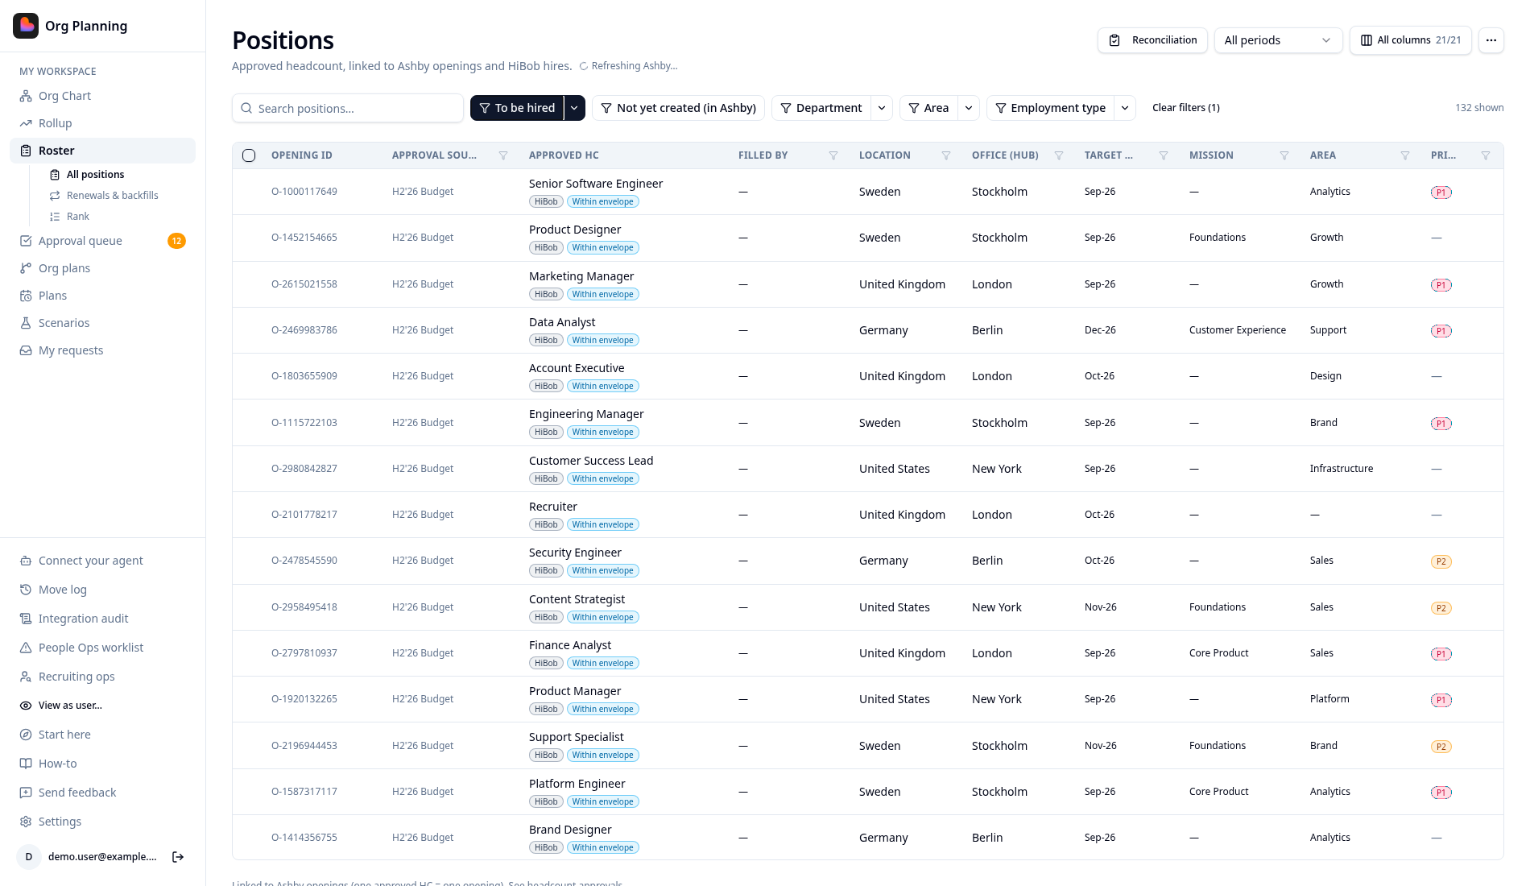Expand the Area filter chevron
This screenshot has width=1530, height=886.
[x=969, y=108]
